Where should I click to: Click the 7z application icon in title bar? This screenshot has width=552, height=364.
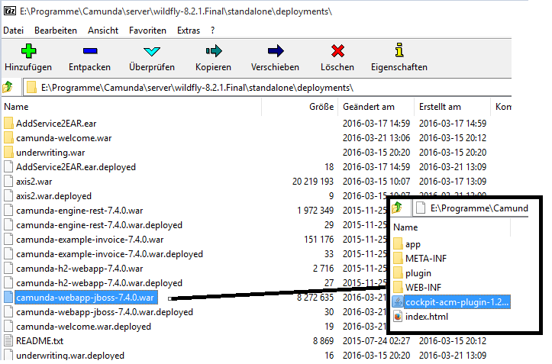[x=9, y=11]
